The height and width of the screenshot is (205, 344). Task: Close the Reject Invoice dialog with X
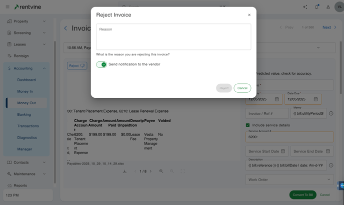(249, 15)
